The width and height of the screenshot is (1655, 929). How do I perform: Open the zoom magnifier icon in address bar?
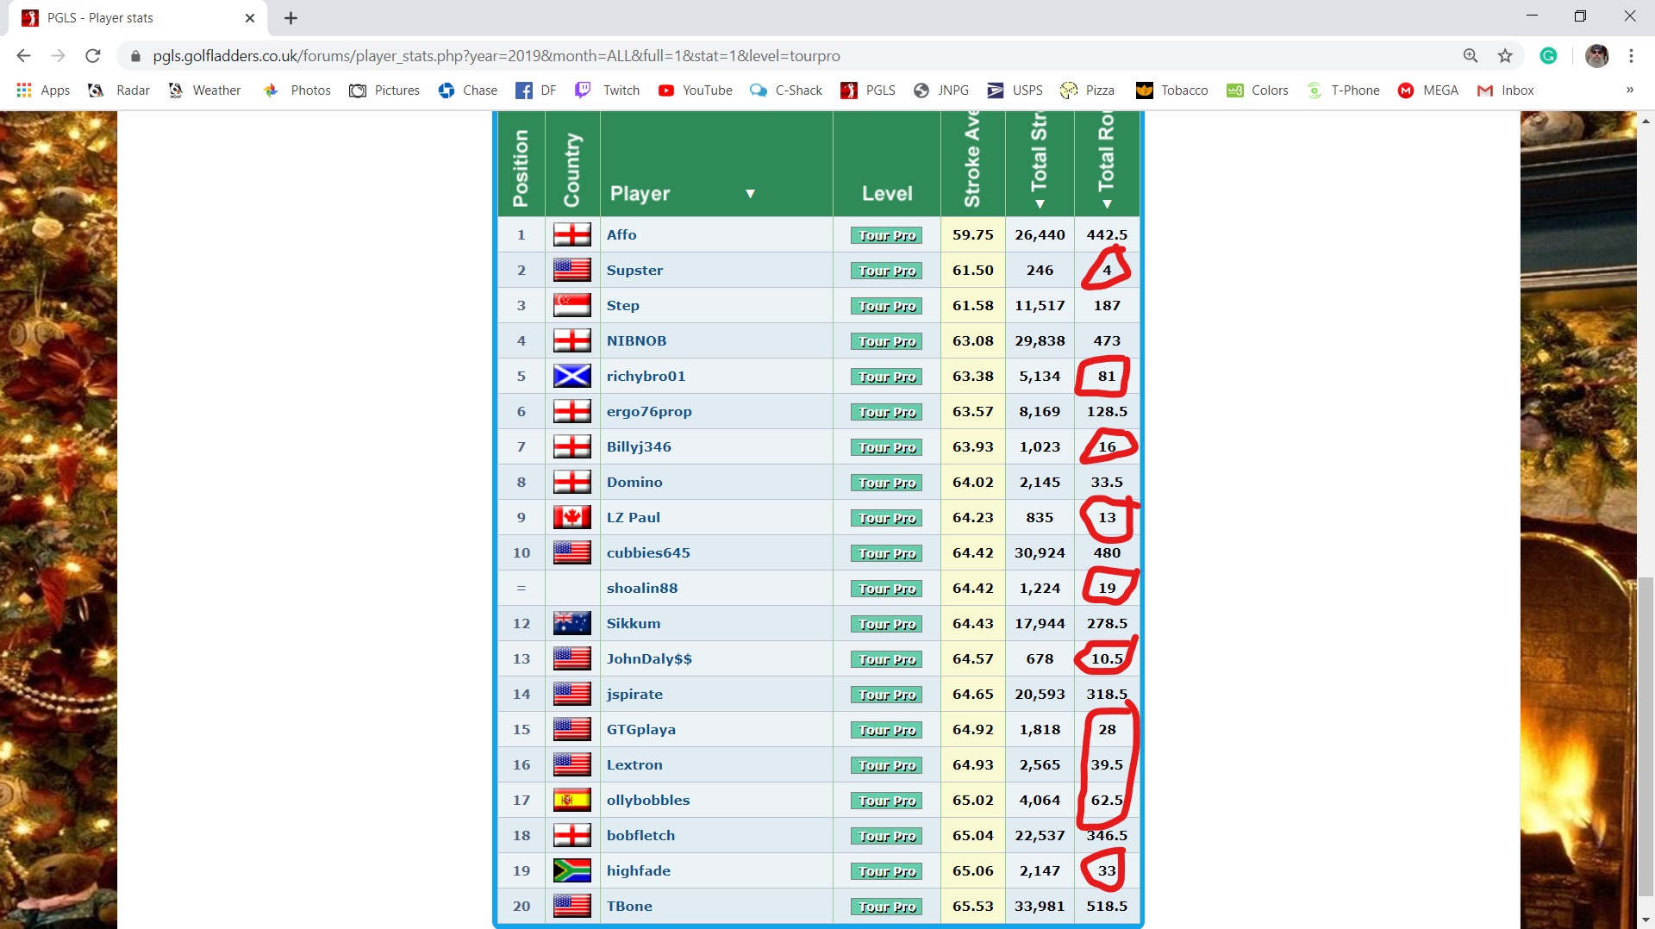pyautogui.click(x=1471, y=56)
